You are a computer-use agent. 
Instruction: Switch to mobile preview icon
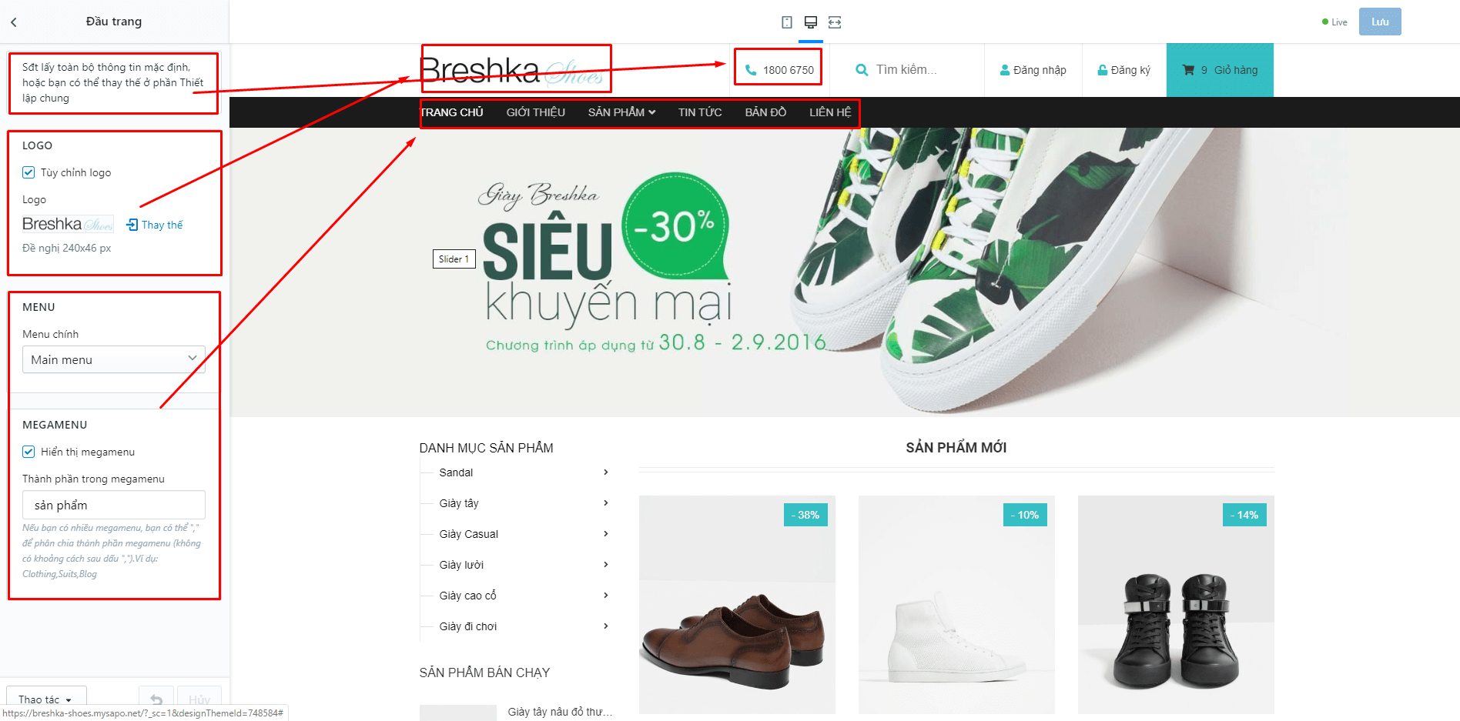coord(787,22)
